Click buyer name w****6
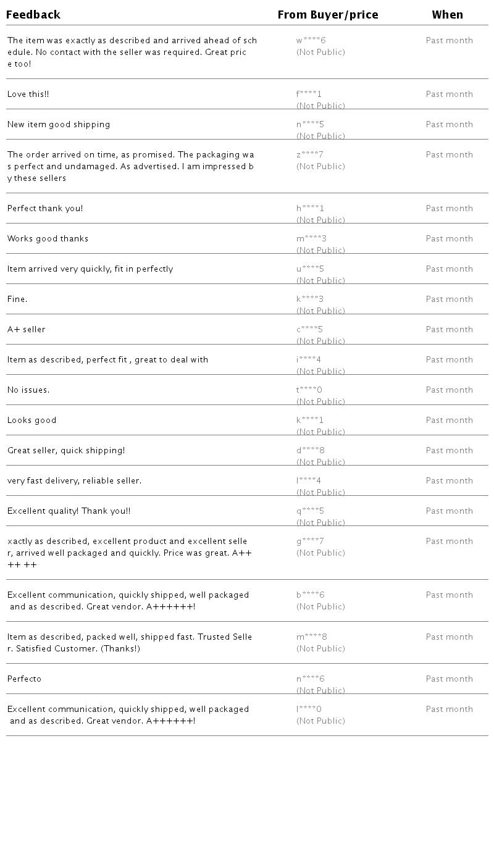Viewport: 494px width, 862px height. point(311,41)
